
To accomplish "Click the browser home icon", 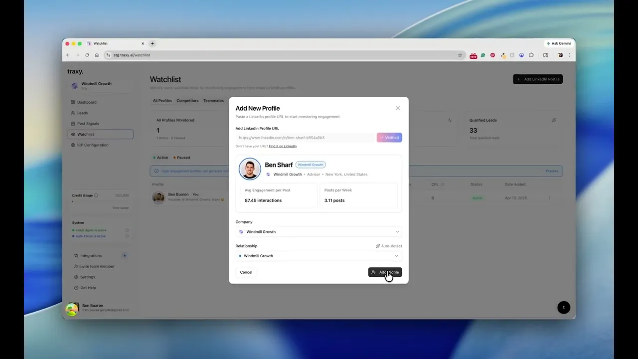I will pos(97,55).
